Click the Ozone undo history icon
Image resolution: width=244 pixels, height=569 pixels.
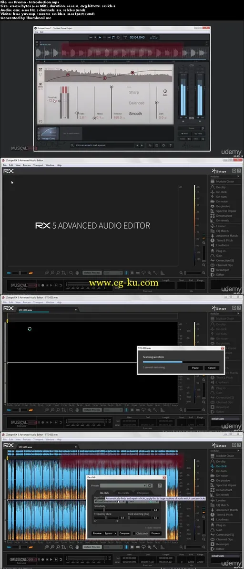pos(150,145)
